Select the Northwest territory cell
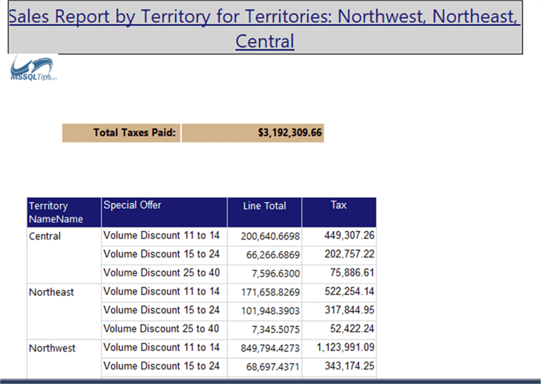This screenshot has height=384, width=541. [64, 358]
